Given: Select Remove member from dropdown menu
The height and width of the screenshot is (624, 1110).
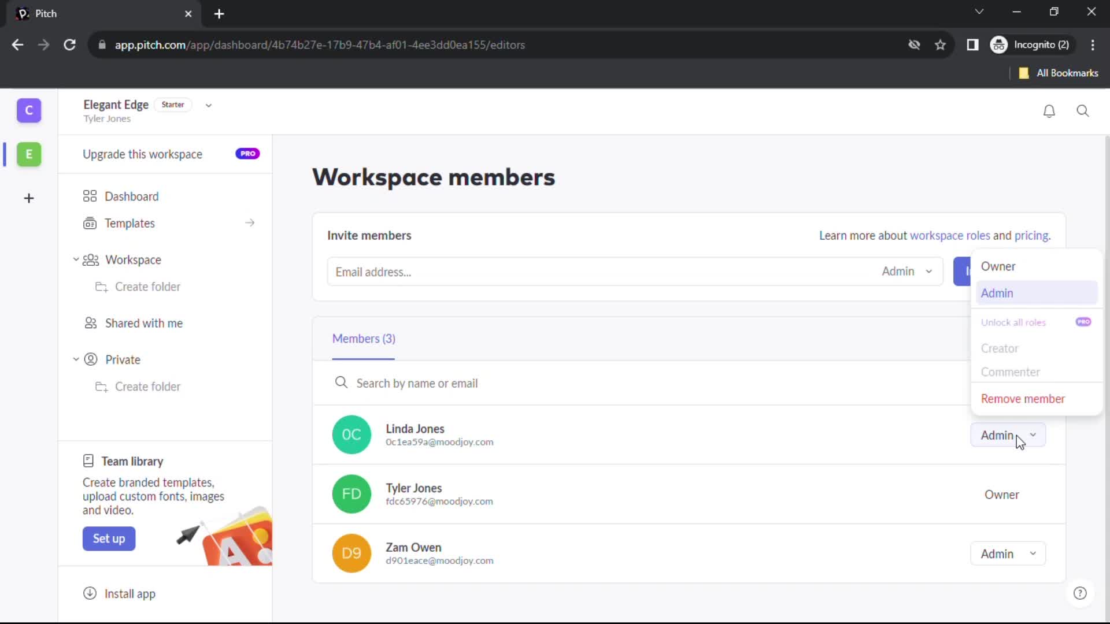Looking at the screenshot, I should [1024, 399].
